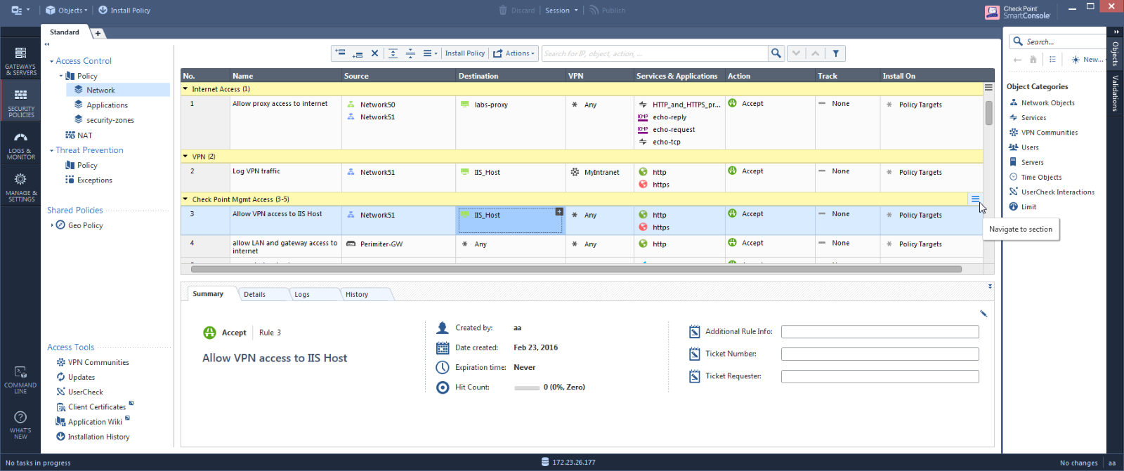Click the rulebase search input box
The image size is (1124, 471).
[x=655, y=53]
